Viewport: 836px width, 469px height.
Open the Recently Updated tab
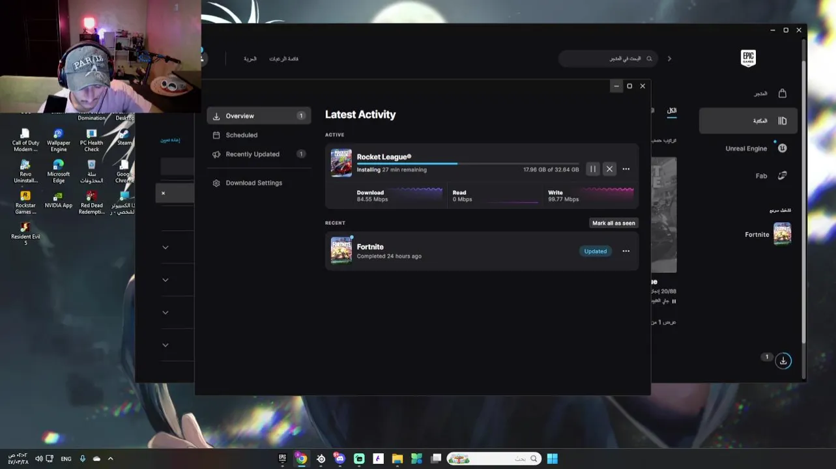pos(259,154)
